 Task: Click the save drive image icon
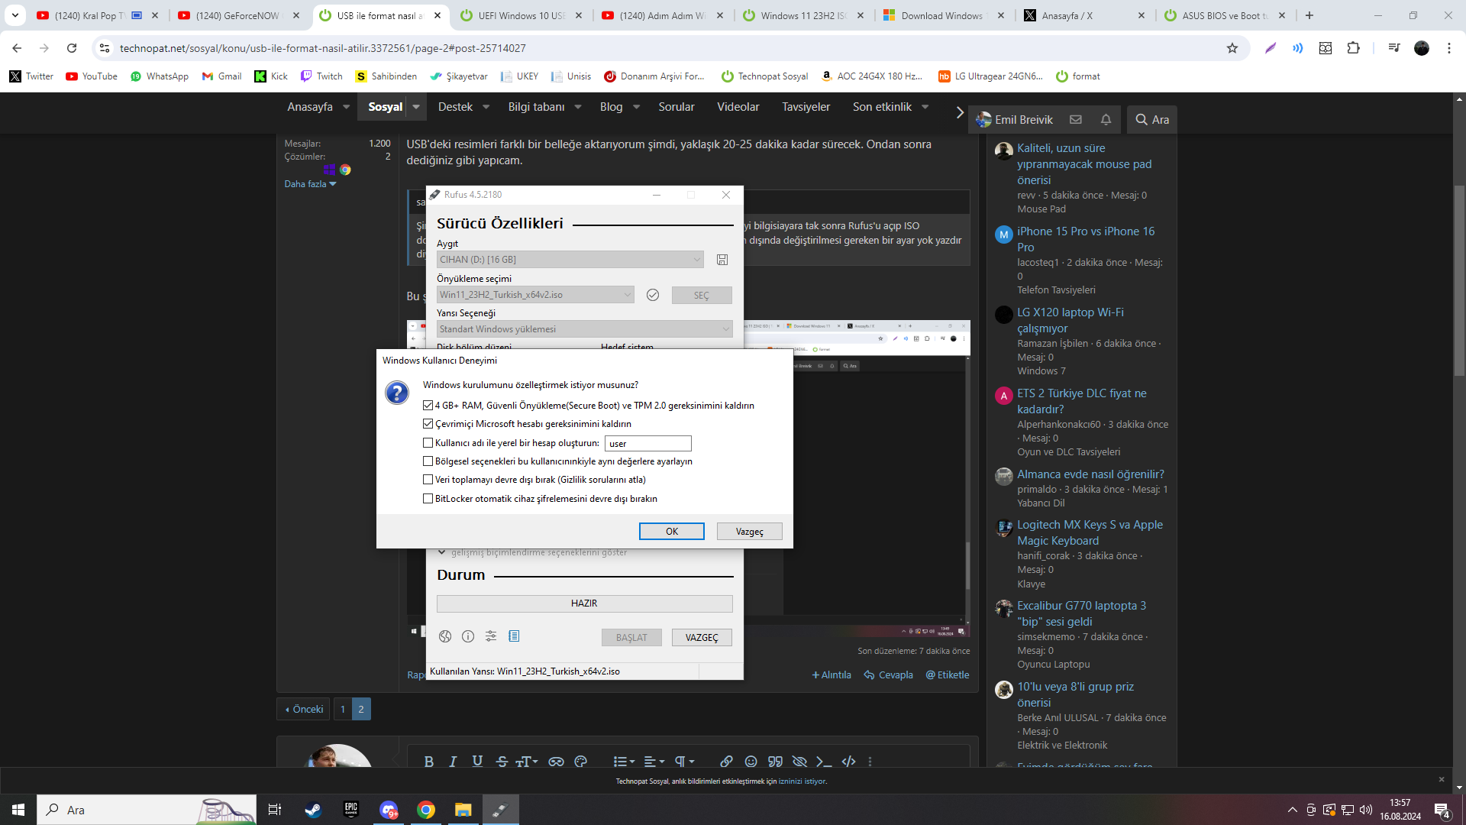click(722, 260)
